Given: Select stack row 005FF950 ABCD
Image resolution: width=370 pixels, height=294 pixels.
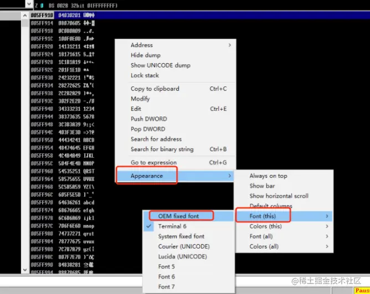Looking at the screenshot, I should 89,140.
